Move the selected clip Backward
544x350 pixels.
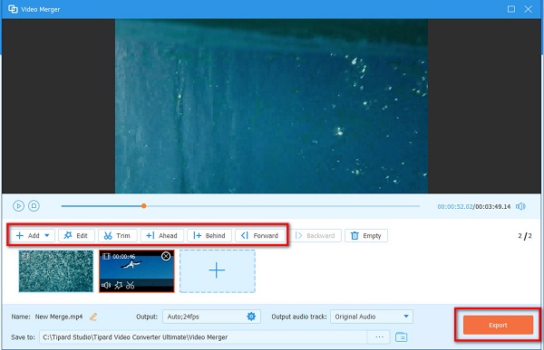pos(316,236)
